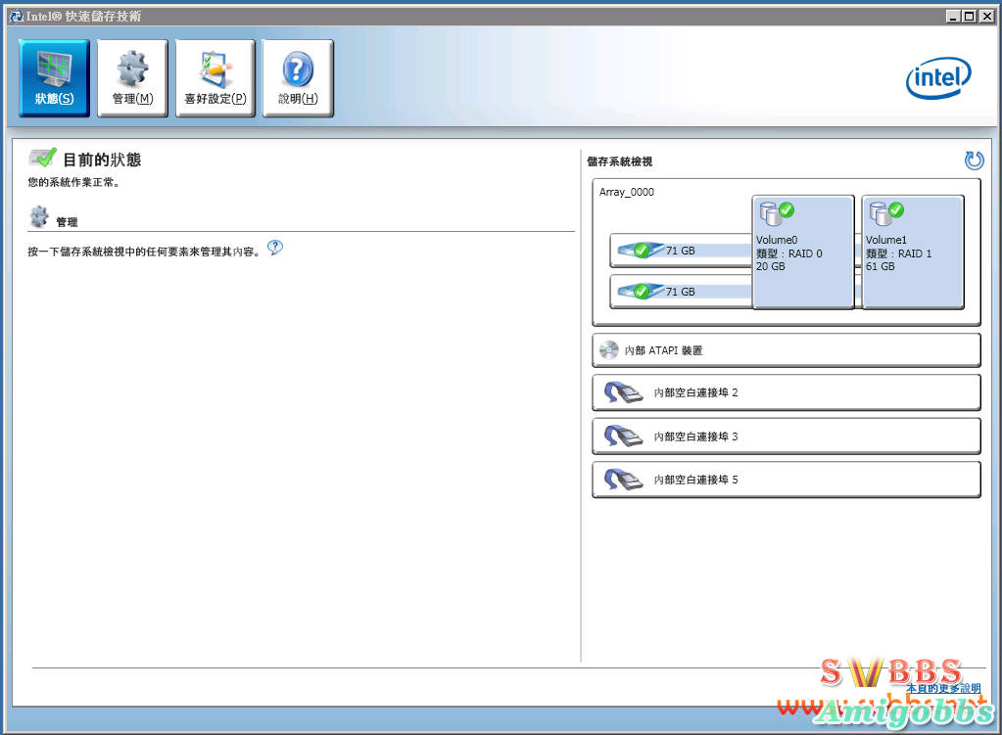Viewport: 1002px width, 735px height.
Task: Click the internal ATAPI device disc icon
Action: 608,350
